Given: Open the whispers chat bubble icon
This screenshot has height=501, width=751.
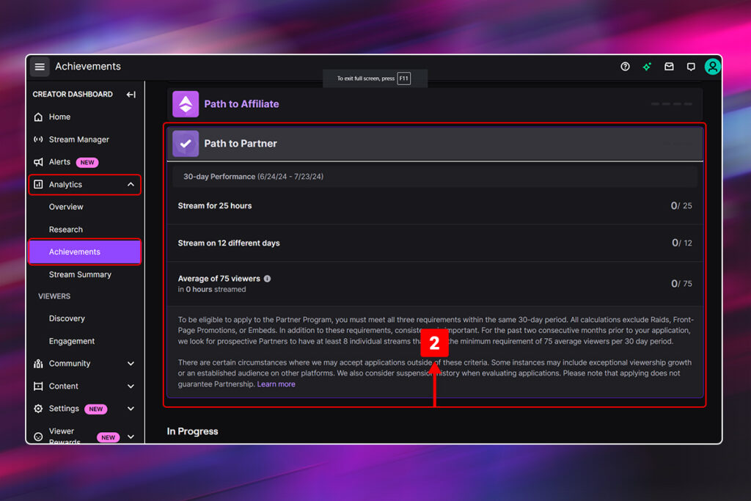Looking at the screenshot, I should coord(691,67).
